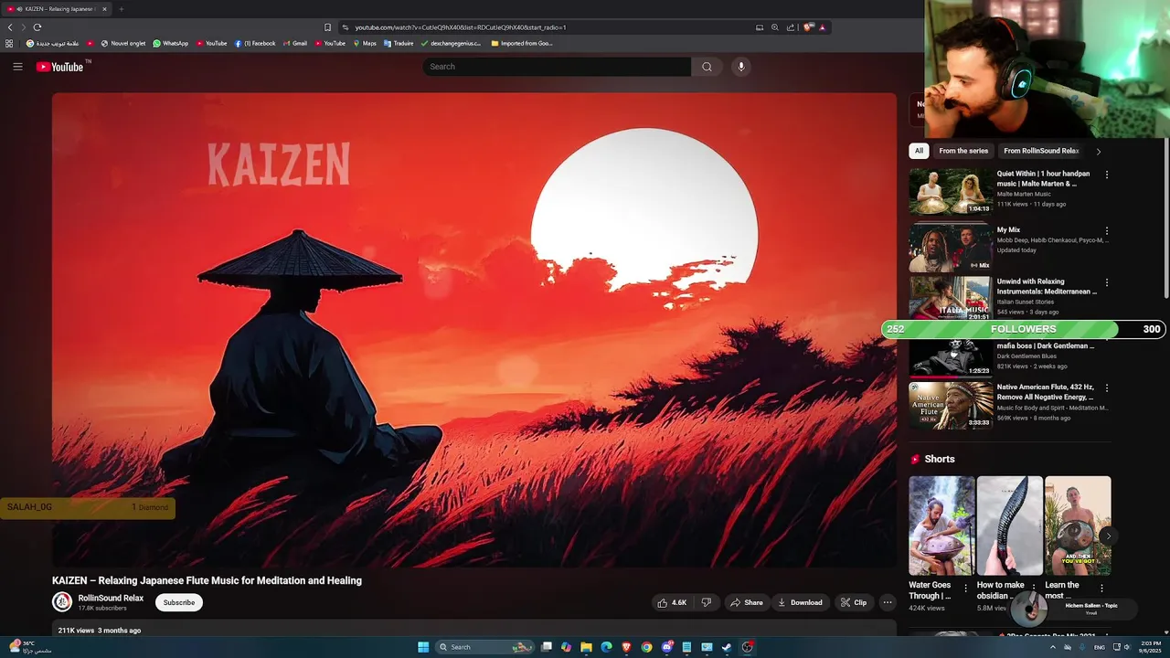This screenshot has height=658, width=1170.
Task: Open Maps bookmark
Action: (x=365, y=43)
